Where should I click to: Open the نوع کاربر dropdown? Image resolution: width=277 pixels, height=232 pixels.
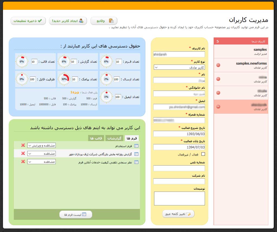pos(179,67)
